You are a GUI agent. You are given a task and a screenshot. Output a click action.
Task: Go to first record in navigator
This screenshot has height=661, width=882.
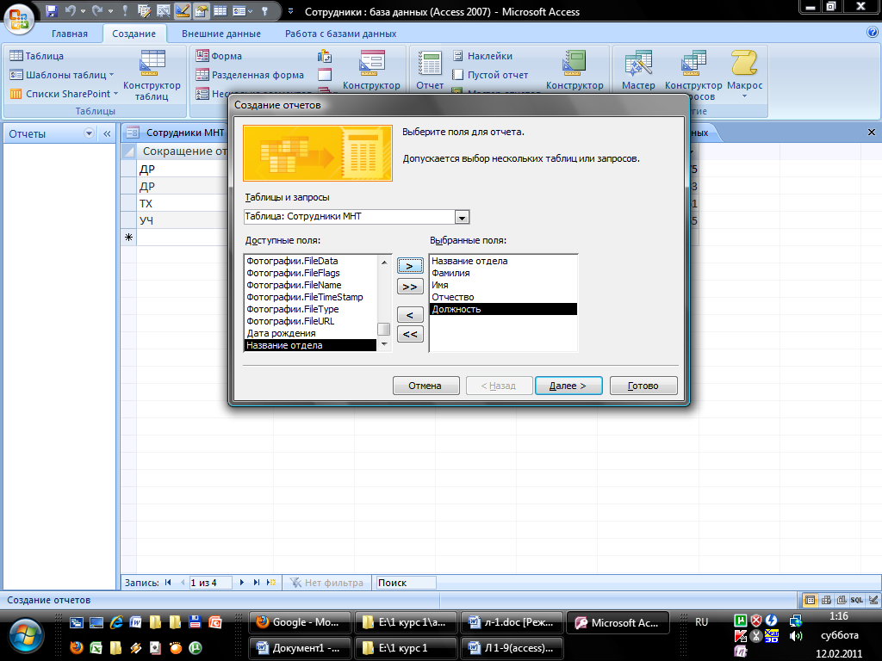[x=168, y=583]
